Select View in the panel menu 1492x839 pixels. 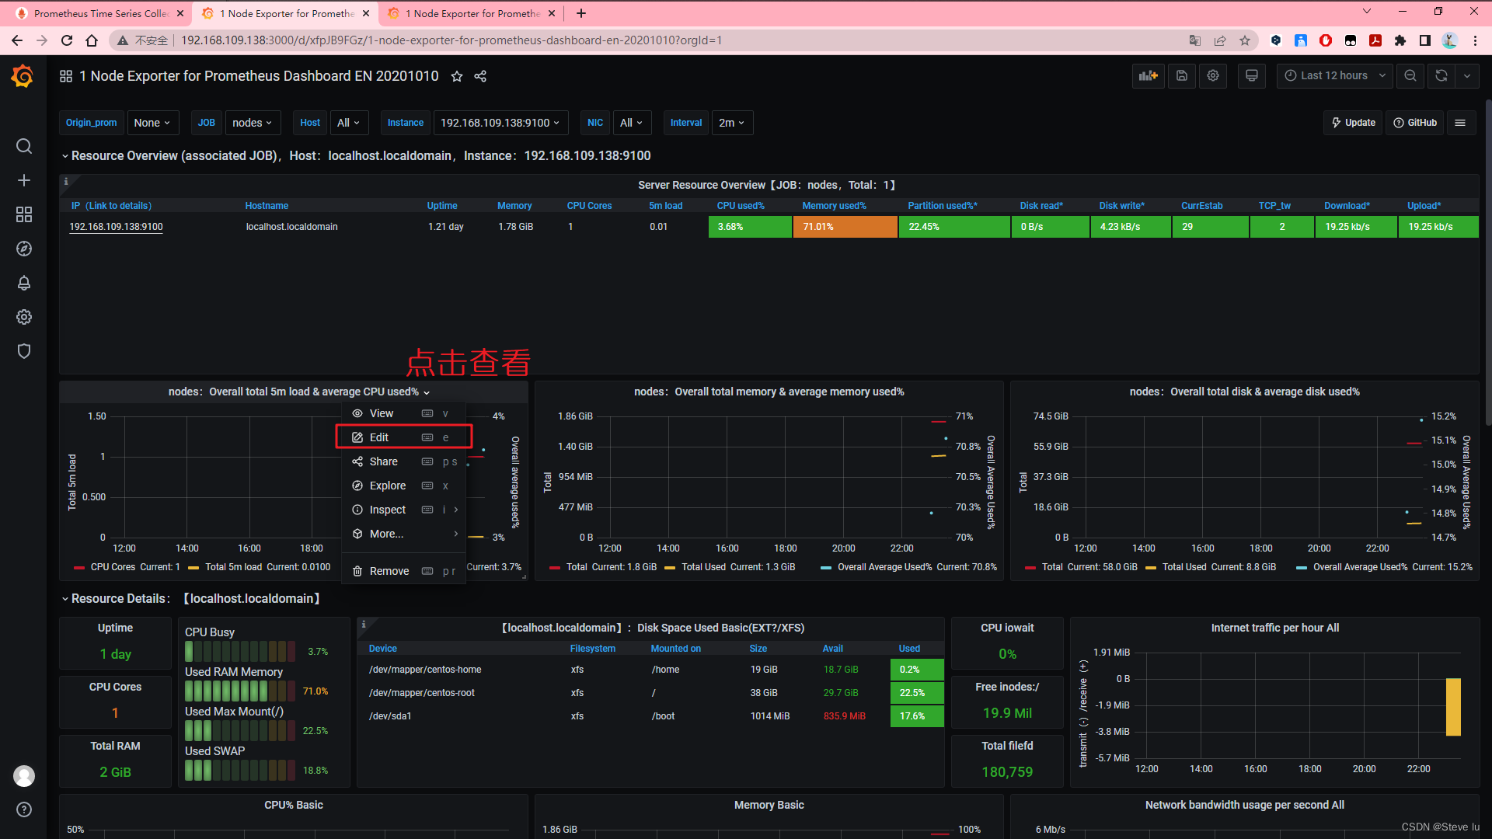click(403, 413)
